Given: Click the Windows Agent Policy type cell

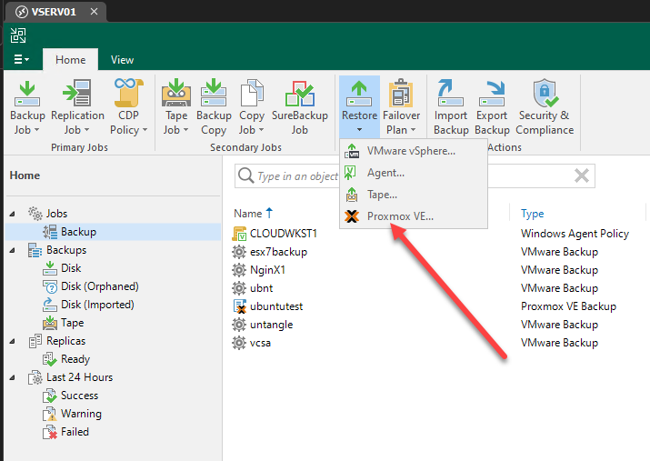Looking at the screenshot, I should click(x=575, y=234).
